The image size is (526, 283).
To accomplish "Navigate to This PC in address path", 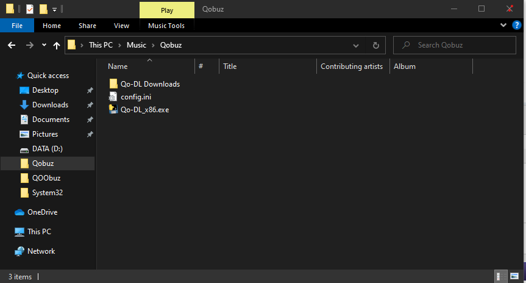I will point(101,45).
